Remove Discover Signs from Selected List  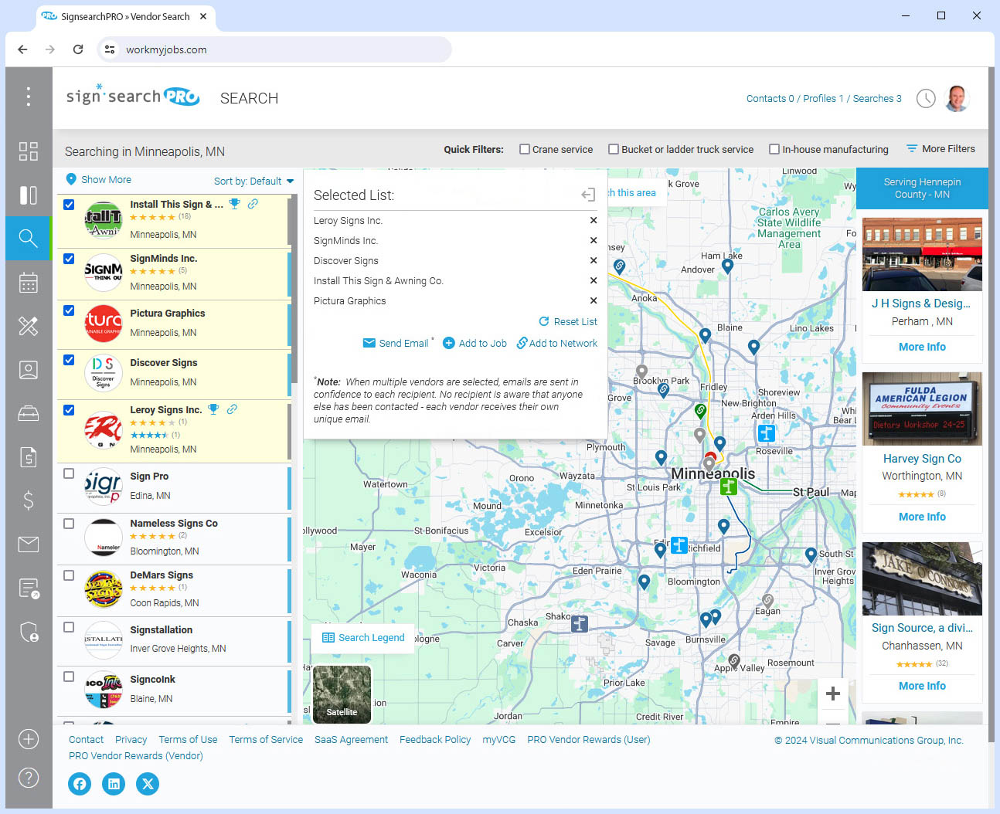click(x=594, y=260)
